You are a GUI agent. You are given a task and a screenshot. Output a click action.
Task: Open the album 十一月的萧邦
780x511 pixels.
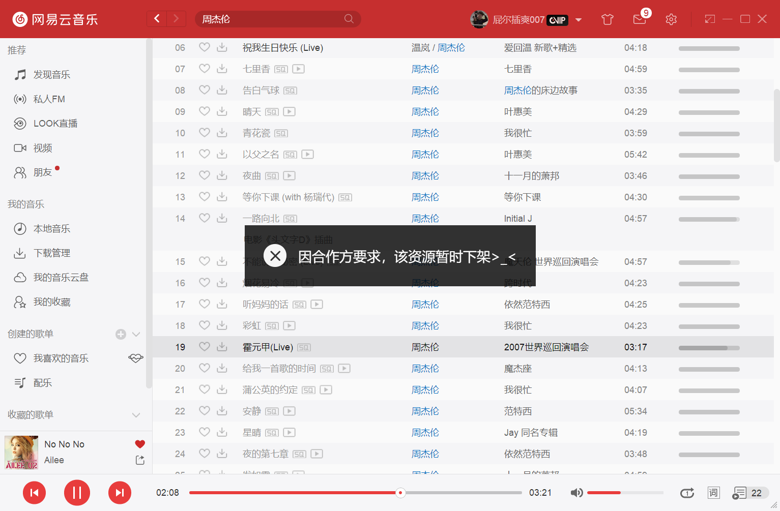point(532,175)
